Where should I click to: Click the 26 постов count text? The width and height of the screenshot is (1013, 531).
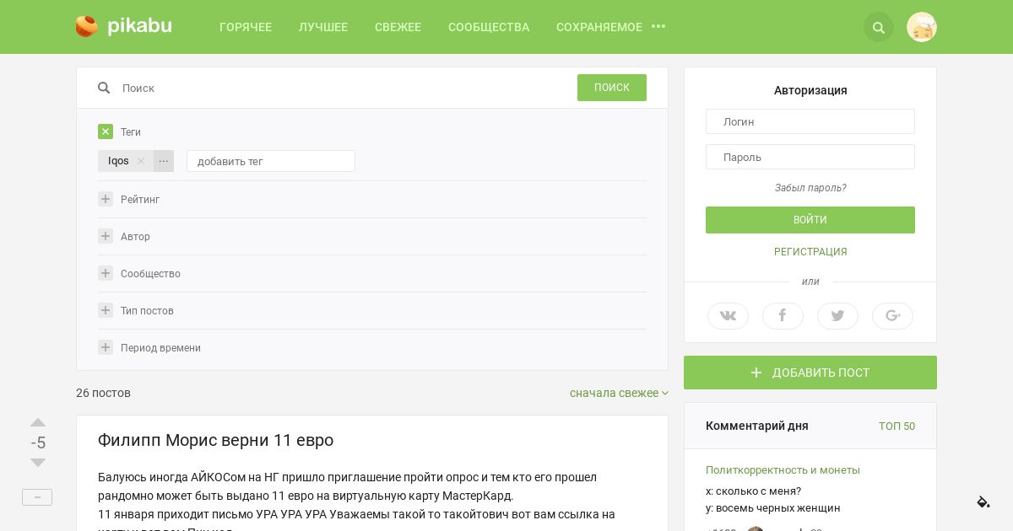[x=103, y=393]
